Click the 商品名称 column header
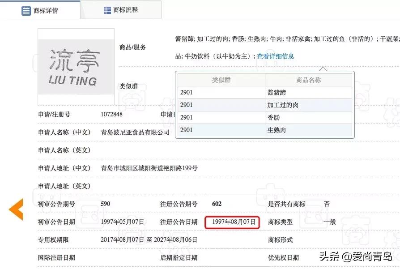This screenshot has height=269, width=400. pyautogui.click(x=311, y=79)
